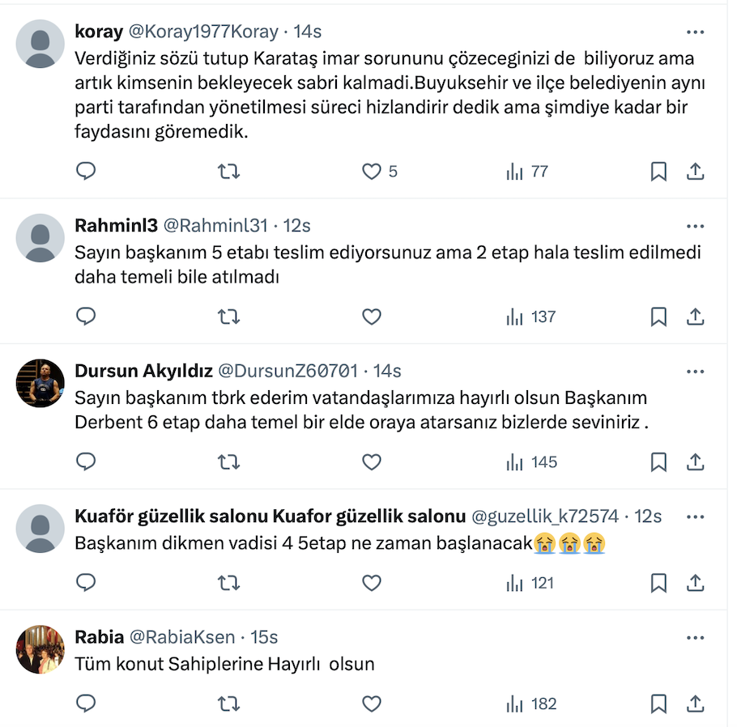Image resolution: width=737 pixels, height=727 pixels.
Task: Share the dikmen vadisi tweet
Action: (x=695, y=583)
